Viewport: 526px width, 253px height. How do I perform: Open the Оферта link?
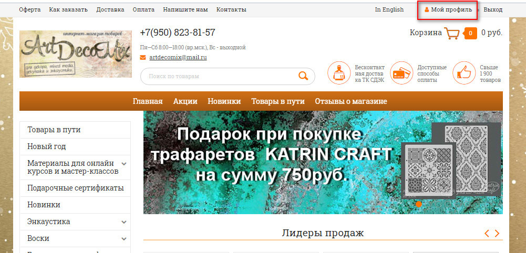(x=30, y=10)
